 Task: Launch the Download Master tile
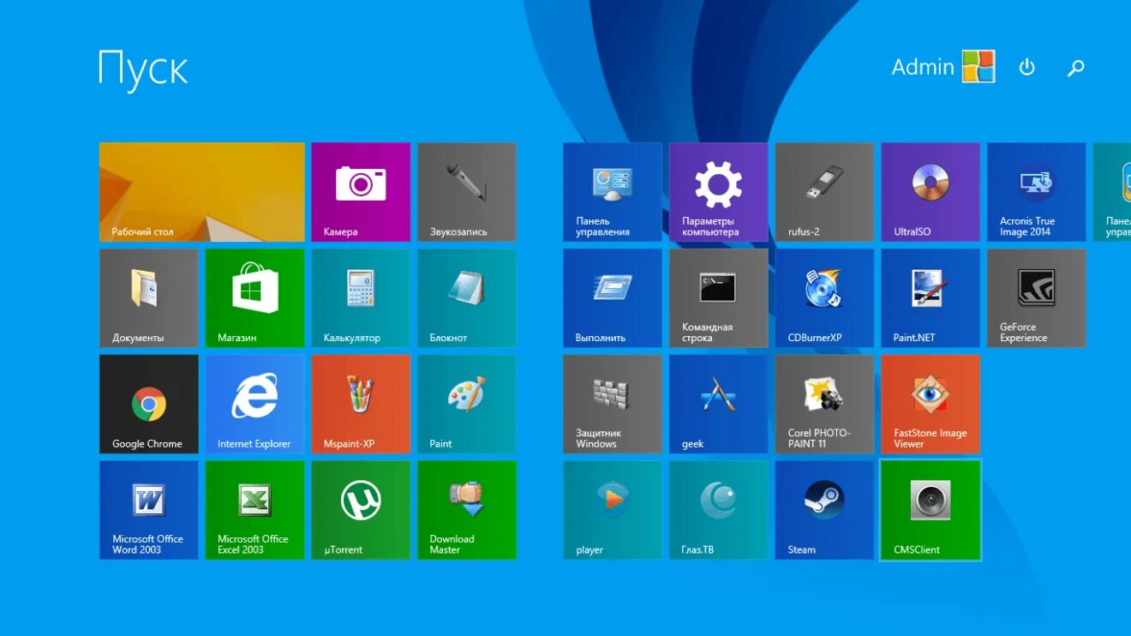(x=467, y=510)
